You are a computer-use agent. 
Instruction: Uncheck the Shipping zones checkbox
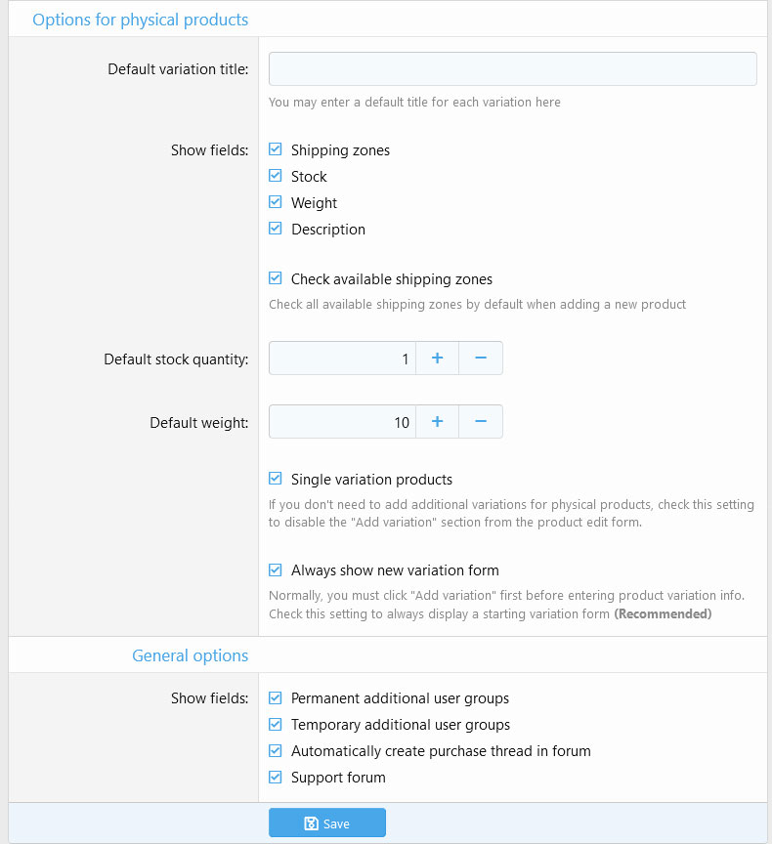click(x=276, y=150)
